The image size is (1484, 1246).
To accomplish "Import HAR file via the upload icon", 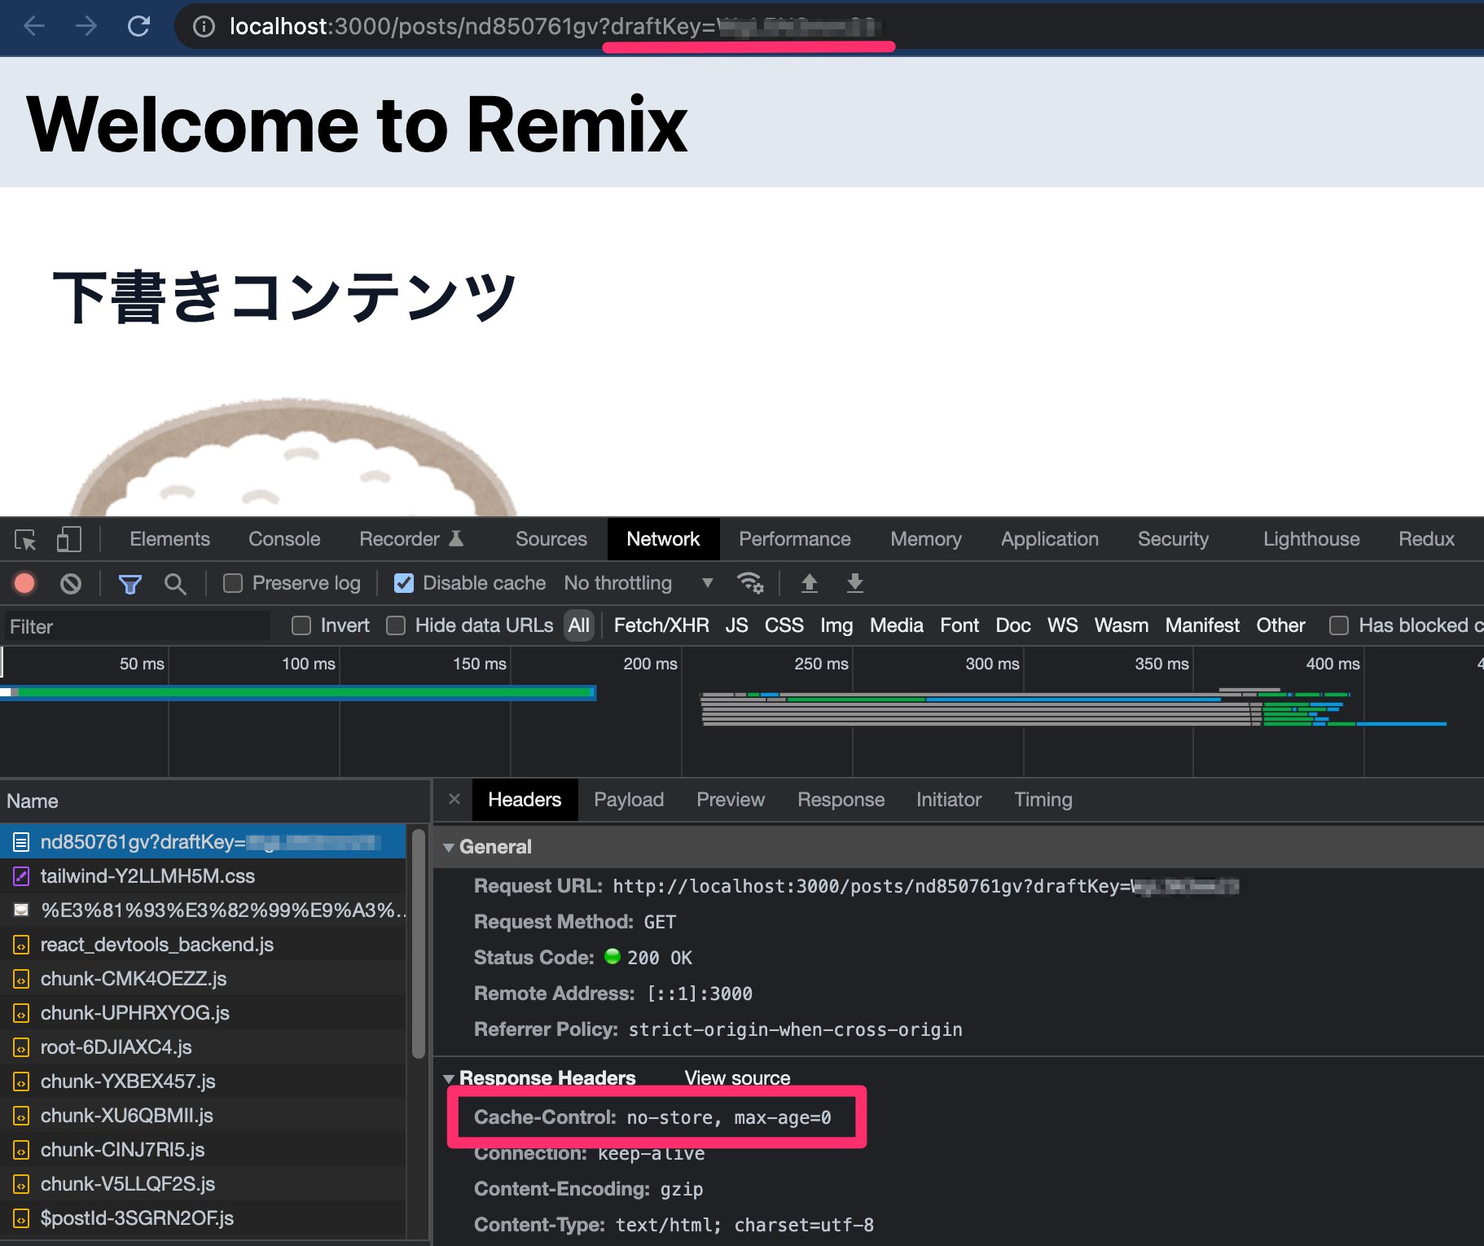I will [x=809, y=583].
